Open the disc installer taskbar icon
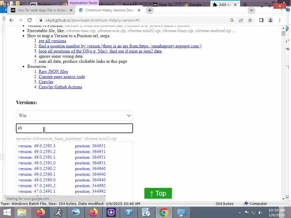Screen dimensions: 291x218 coord(146,212)
